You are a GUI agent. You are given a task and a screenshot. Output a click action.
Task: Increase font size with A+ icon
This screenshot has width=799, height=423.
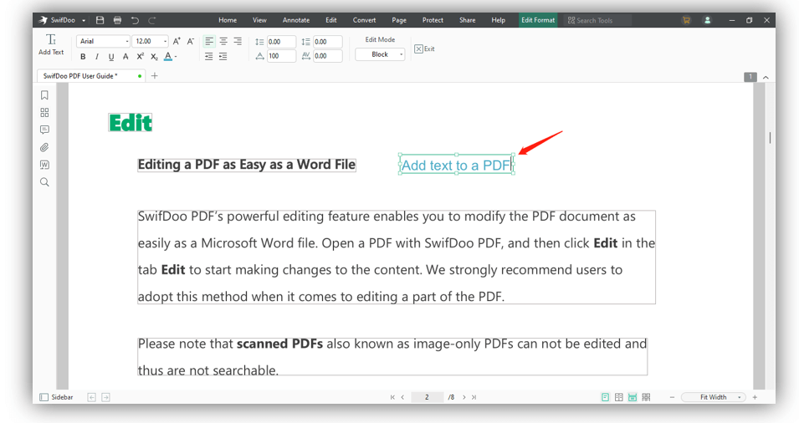(177, 41)
